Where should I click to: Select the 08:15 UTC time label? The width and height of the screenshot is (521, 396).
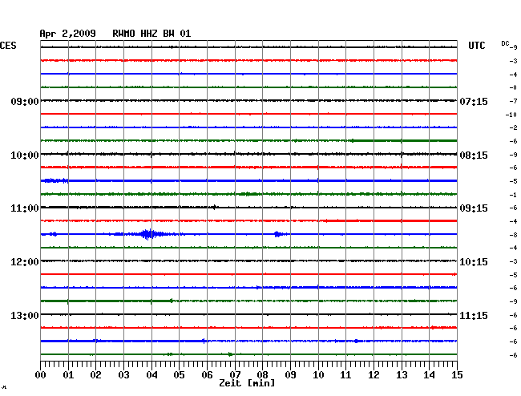(474, 156)
